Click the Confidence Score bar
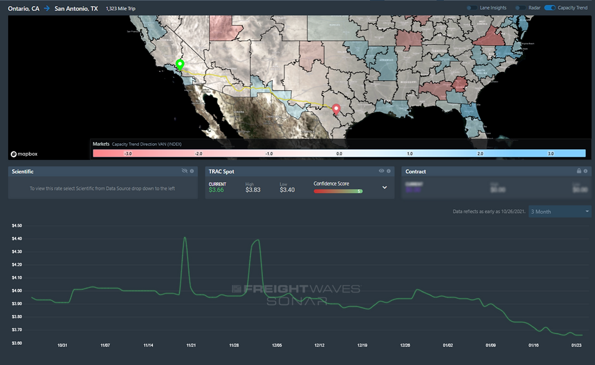595x365 pixels. (x=338, y=191)
